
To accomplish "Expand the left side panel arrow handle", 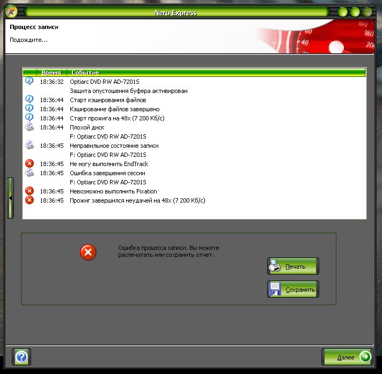I will pos(10,198).
